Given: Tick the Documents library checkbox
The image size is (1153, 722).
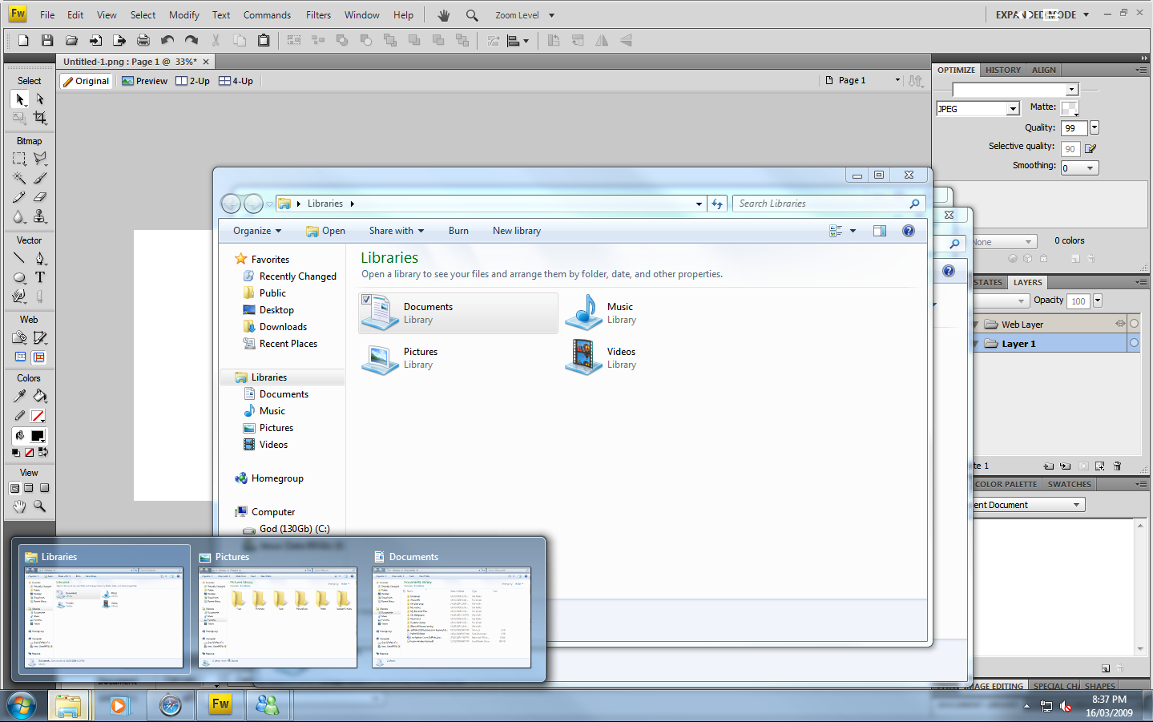Looking at the screenshot, I should coord(366,300).
